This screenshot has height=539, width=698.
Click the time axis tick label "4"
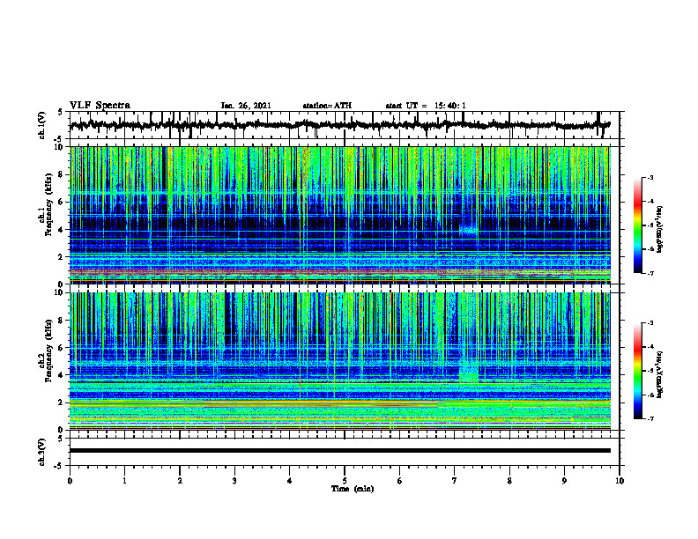[x=290, y=481]
